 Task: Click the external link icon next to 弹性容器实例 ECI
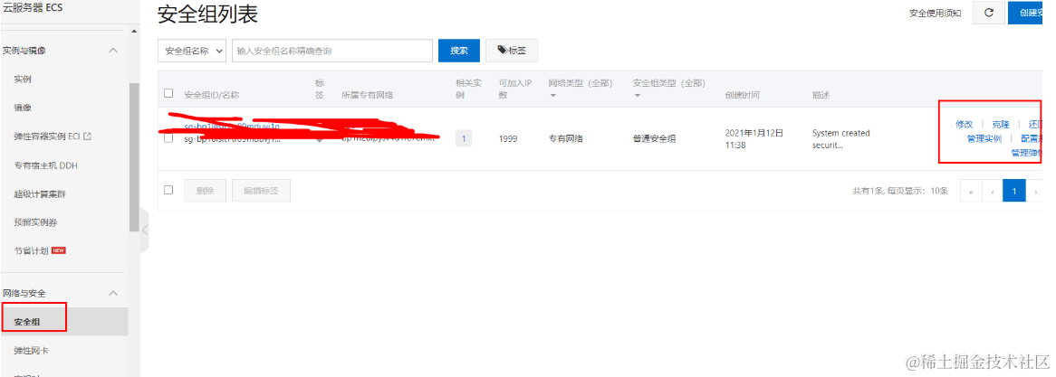click(87, 136)
